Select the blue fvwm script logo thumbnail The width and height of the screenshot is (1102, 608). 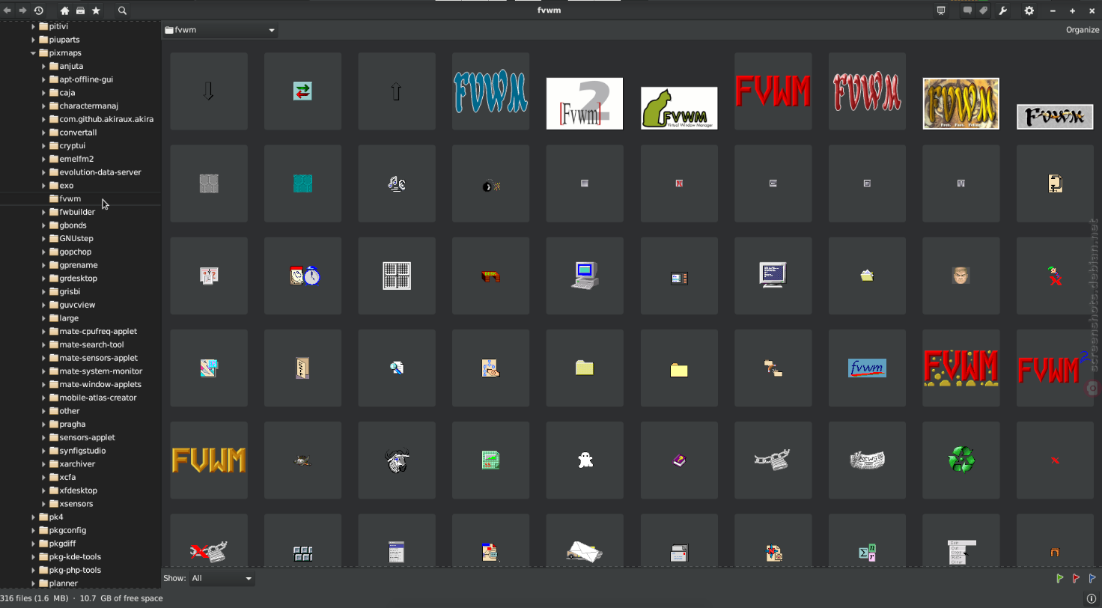tap(867, 368)
